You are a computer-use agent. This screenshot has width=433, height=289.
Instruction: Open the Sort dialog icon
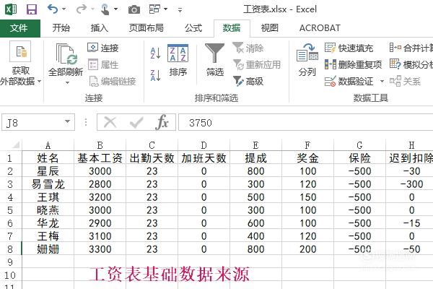coord(178,53)
